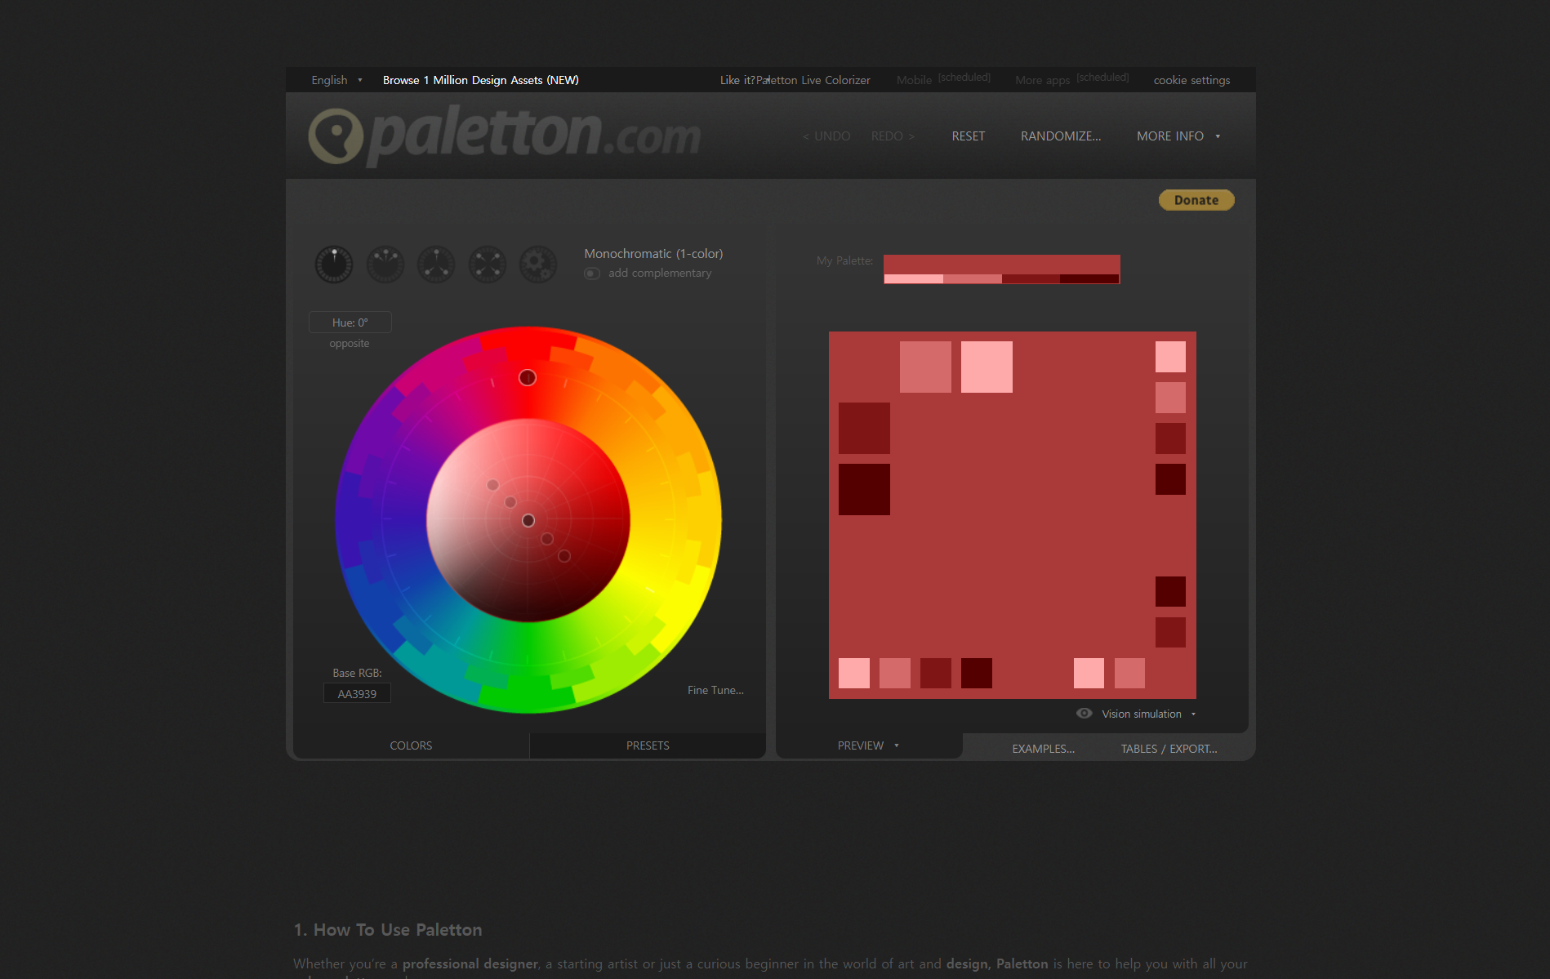This screenshot has width=1550, height=979.
Task: Switch to the COLORS tab
Action: [411, 745]
